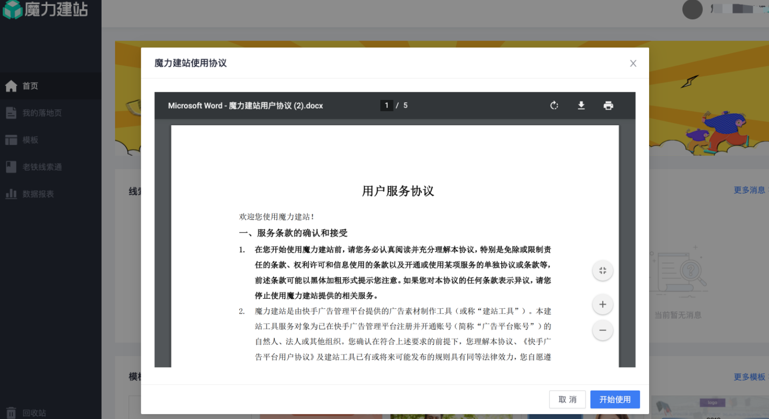Rotate the agreement document in the viewer

click(554, 105)
